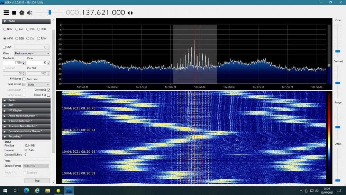The image size is (346, 195).
Task: Launch Internet Explorer from the taskbar
Action: pyautogui.click(x=37, y=190)
